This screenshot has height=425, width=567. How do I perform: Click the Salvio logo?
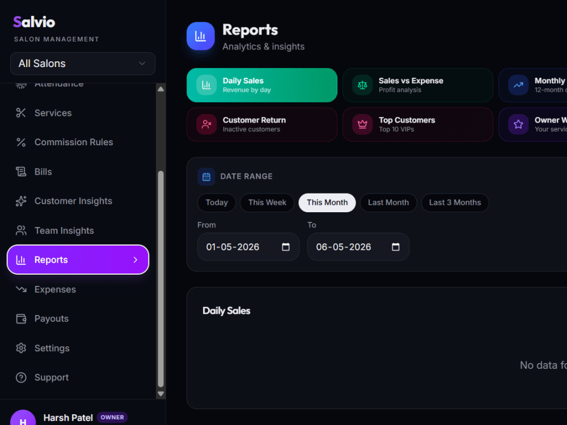pyautogui.click(x=34, y=22)
